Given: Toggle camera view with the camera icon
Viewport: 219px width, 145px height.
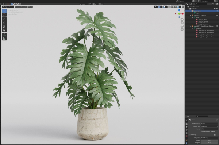Looking at the screenshot, I should tap(182, 26).
